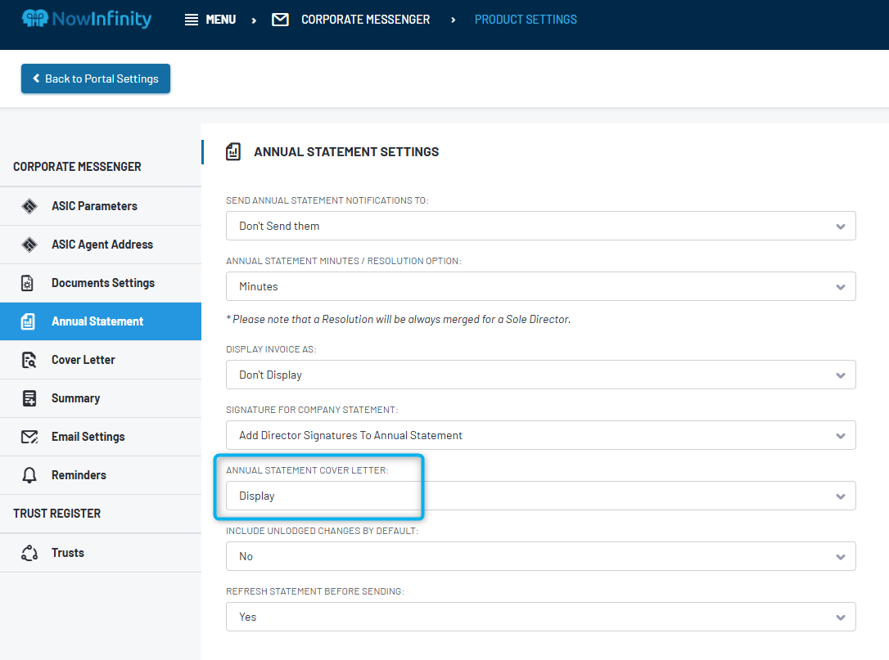Click the chevron arrow of Don't Send them
The height and width of the screenshot is (660, 889).
coord(840,227)
